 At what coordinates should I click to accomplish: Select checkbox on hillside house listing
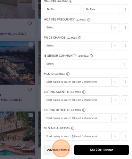31,44
